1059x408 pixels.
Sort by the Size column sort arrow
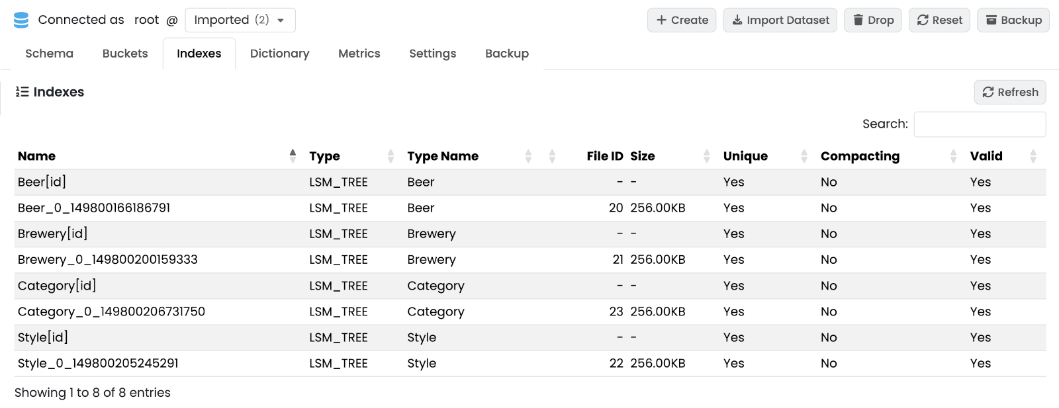(707, 156)
